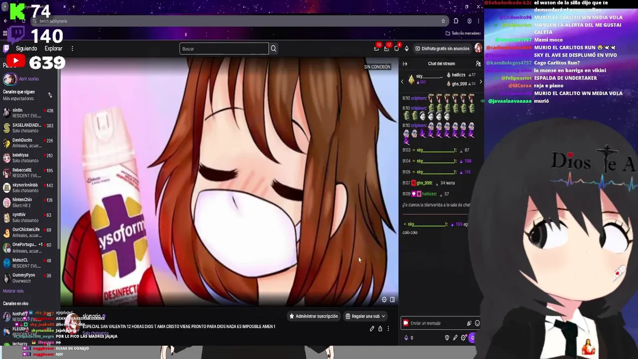The width and height of the screenshot is (638, 359).
Task: Open the Siguiendo tab
Action: click(26, 48)
